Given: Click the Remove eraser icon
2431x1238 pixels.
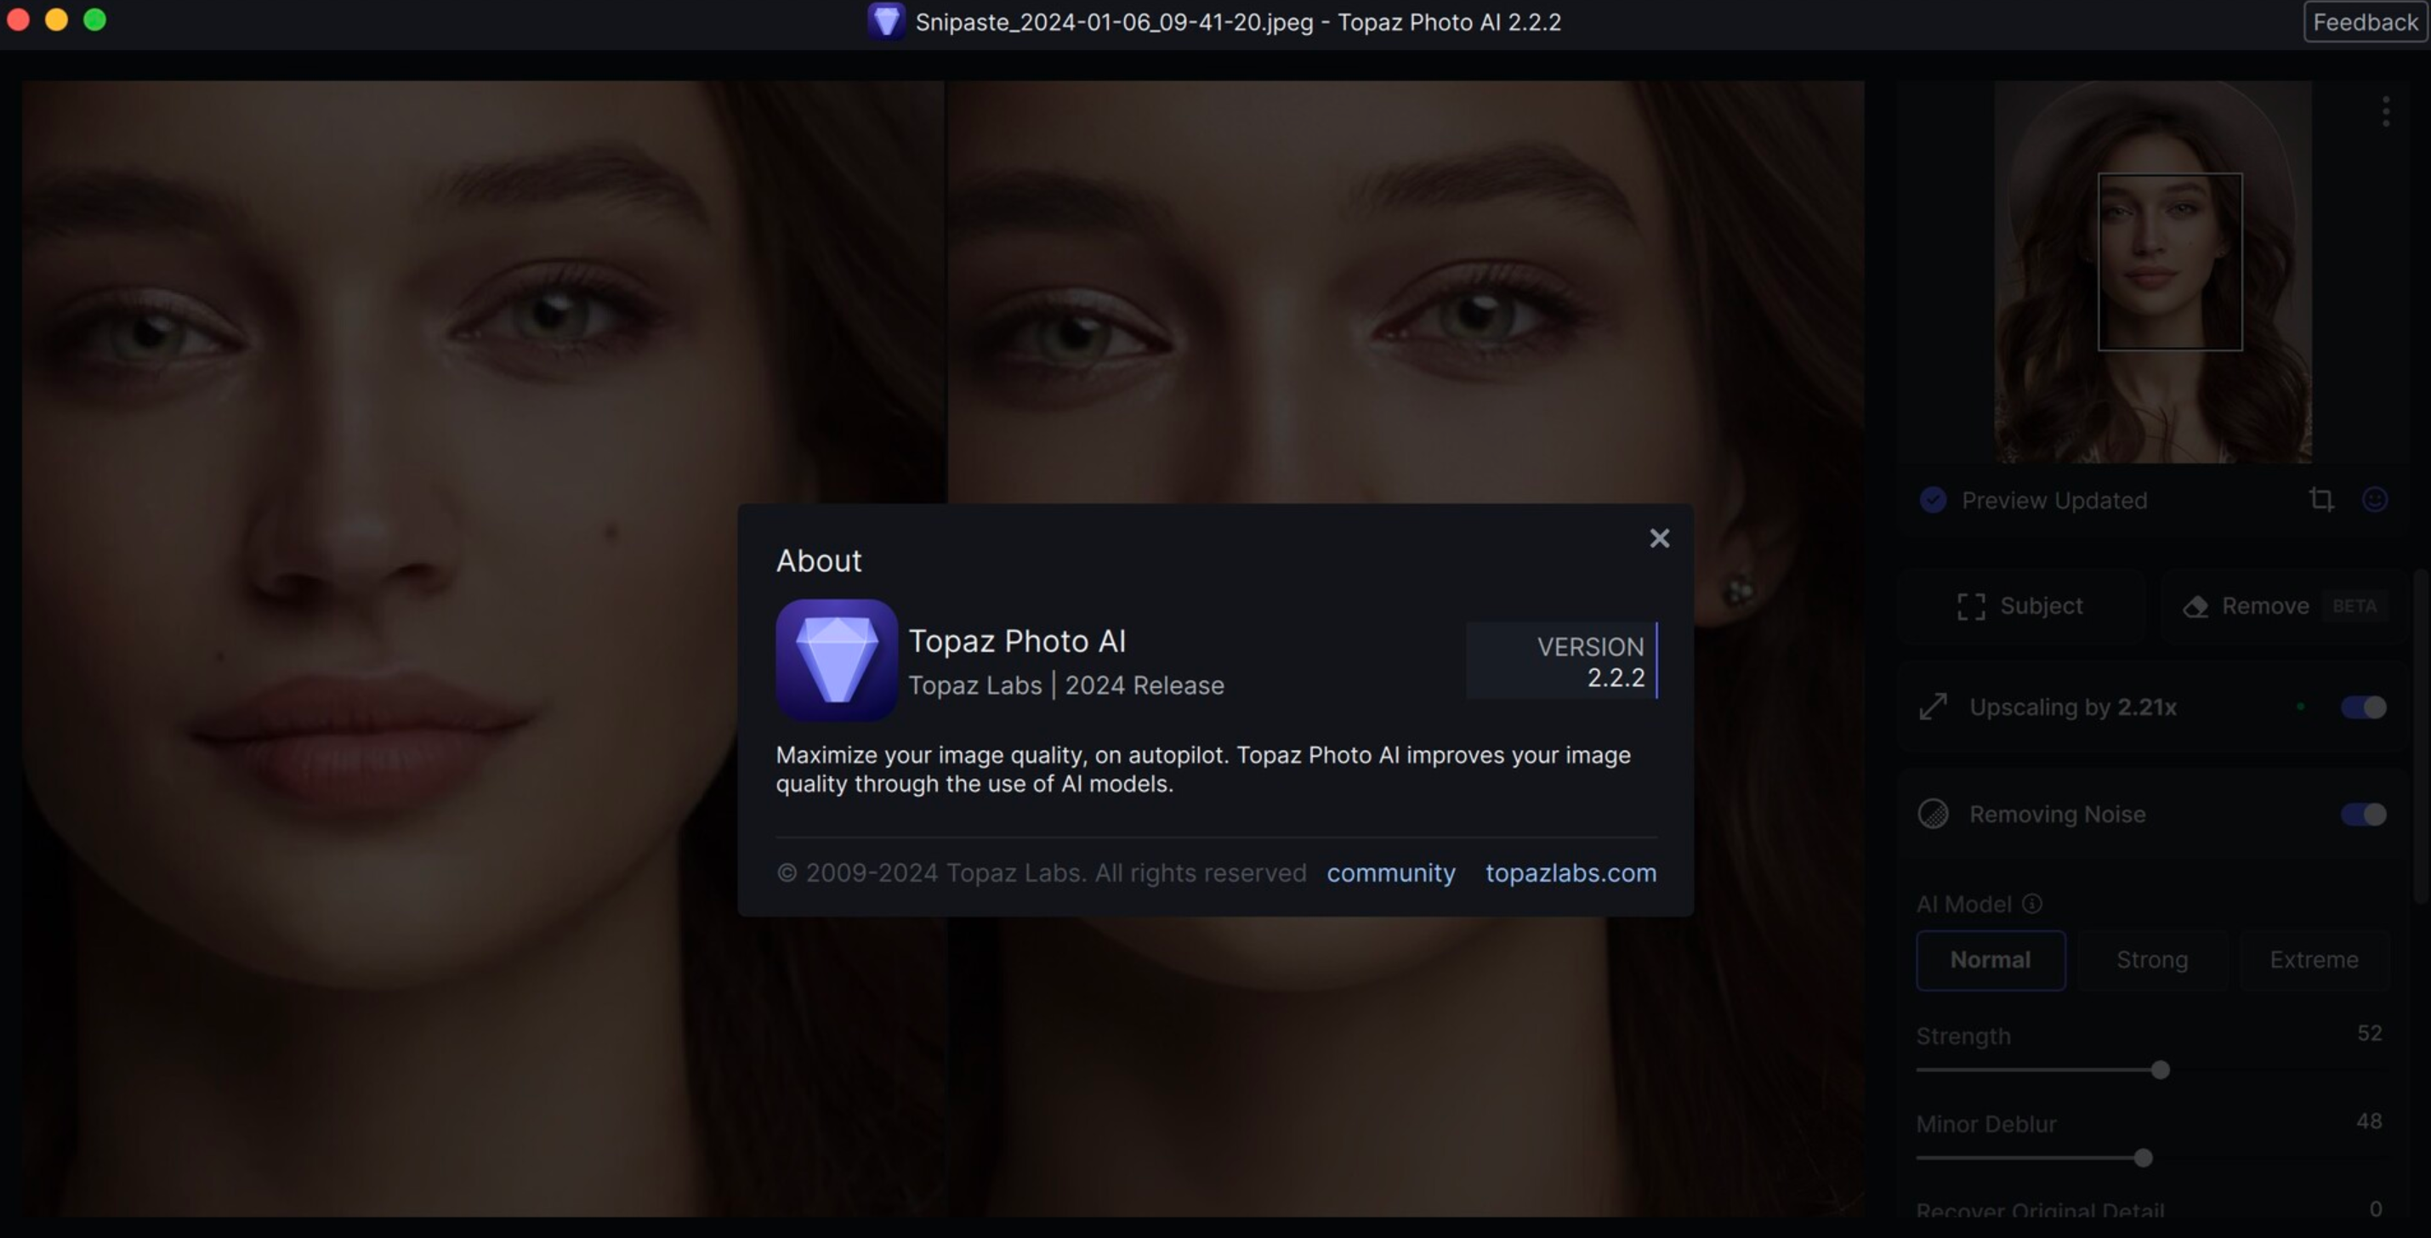Looking at the screenshot, I should (x=2196, y=607).
